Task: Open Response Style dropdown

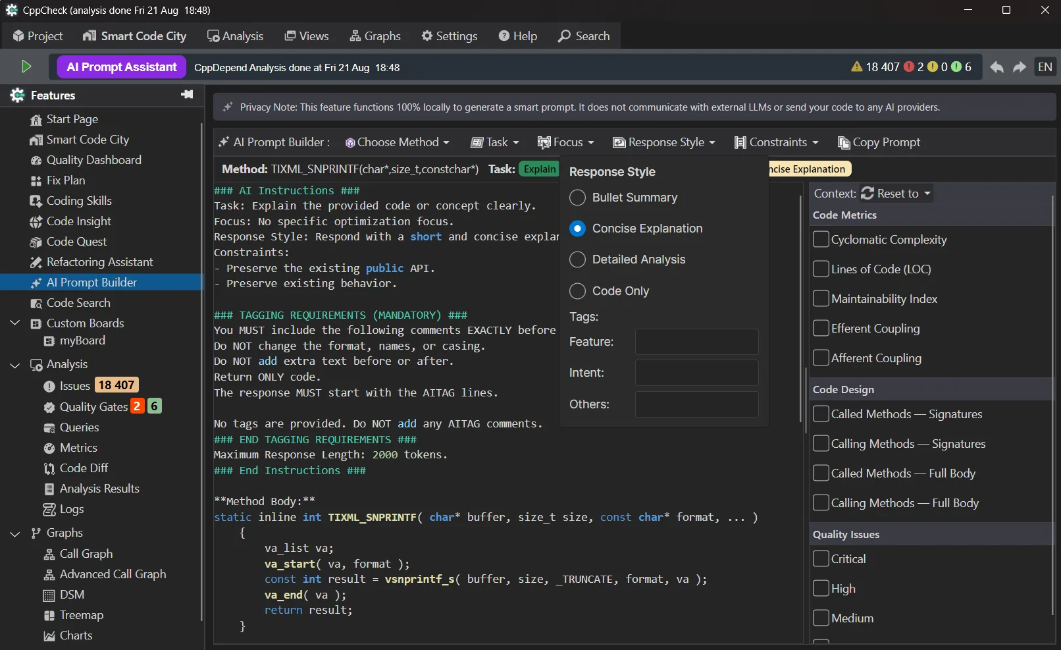Action: point(664,142)
